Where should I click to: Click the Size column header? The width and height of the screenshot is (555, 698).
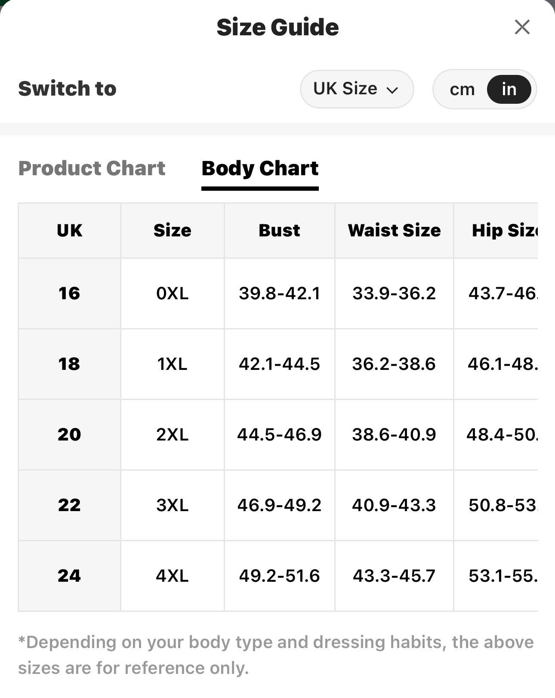[x=173, y=230]
